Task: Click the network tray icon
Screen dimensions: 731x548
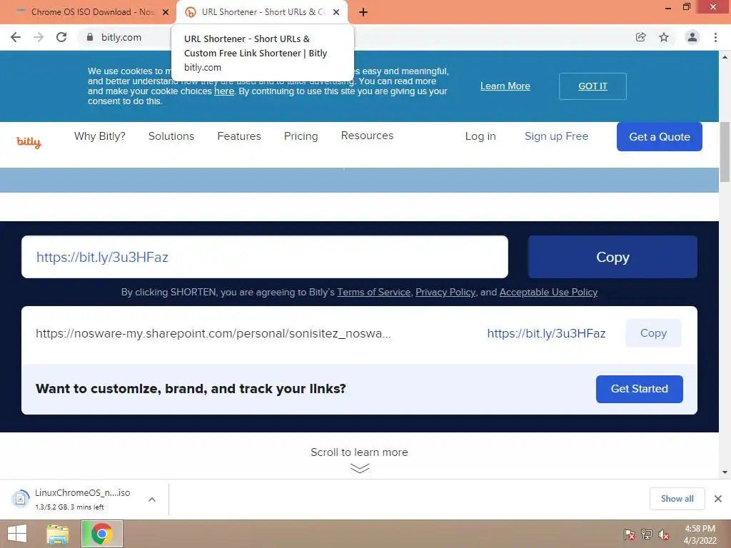Action: click(647, 534)
